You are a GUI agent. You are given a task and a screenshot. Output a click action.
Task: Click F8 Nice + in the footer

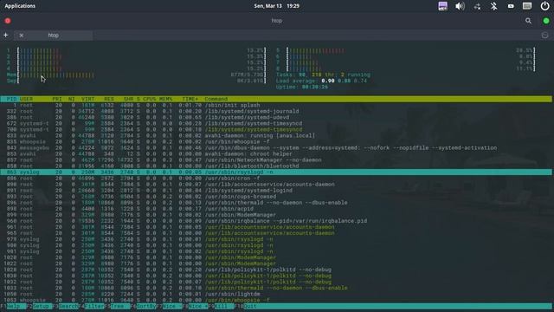point(196,306)
